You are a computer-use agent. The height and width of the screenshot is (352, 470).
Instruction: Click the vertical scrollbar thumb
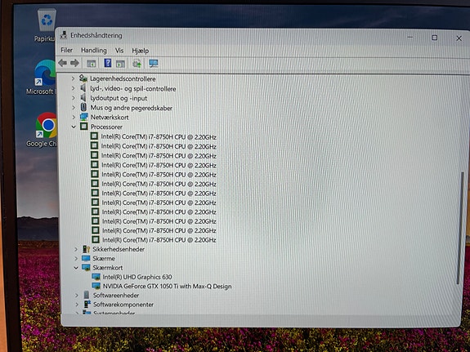point(460,229)
